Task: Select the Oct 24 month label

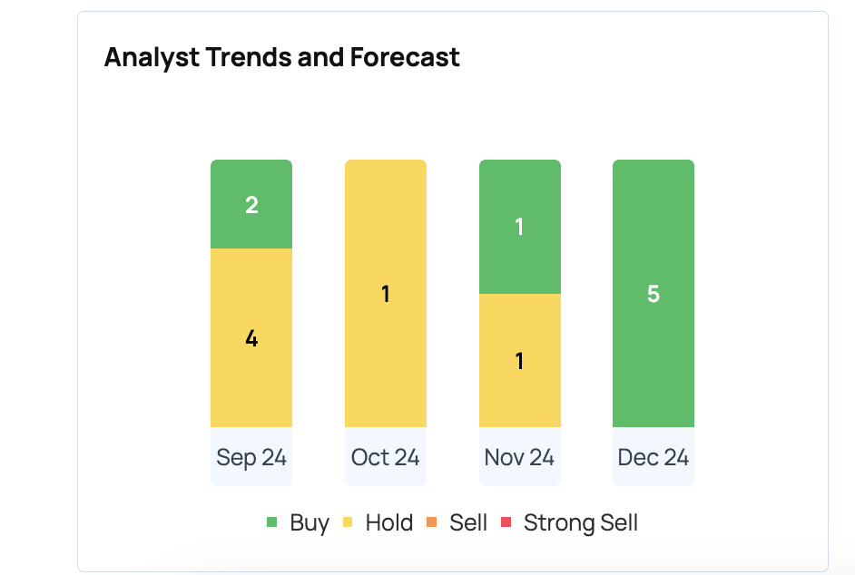Action: point(386,457)
